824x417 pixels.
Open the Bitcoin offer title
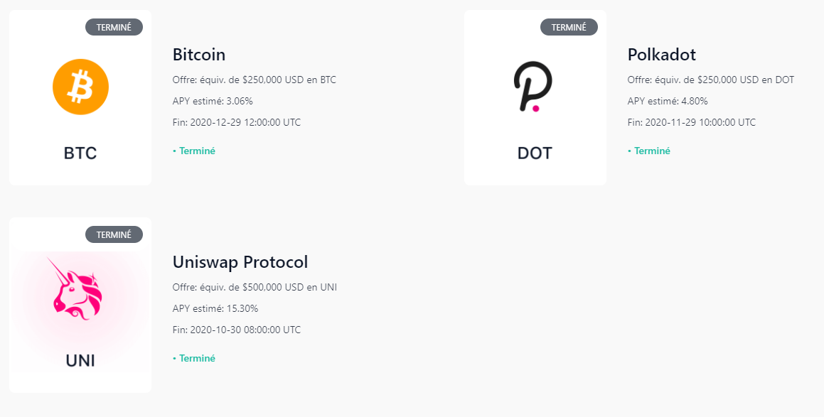[199, 55]
